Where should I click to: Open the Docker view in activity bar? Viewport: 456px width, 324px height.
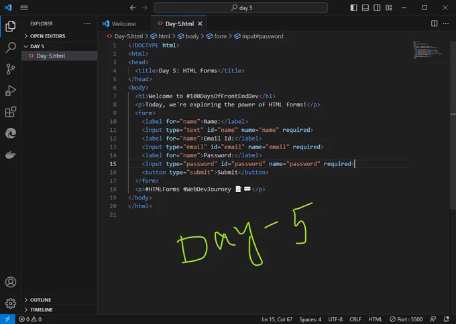tap(11, 155)
